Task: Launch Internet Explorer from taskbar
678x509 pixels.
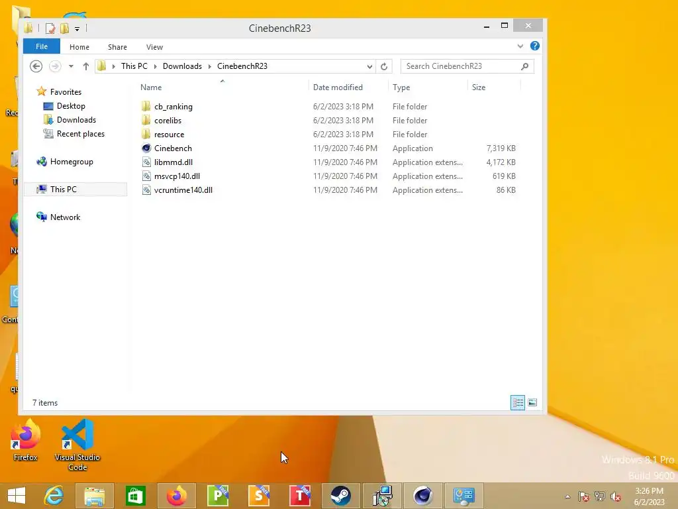Action: (x=54, y=496)
